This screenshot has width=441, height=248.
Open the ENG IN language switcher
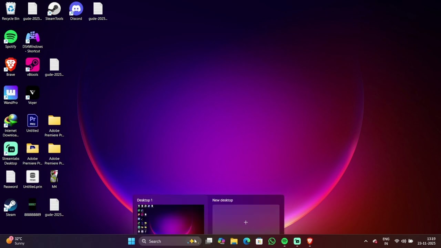[x=386, y=241]
